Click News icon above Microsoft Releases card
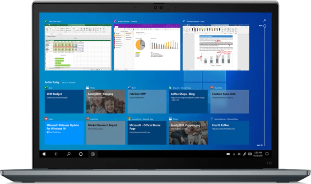Image resolution: width=311 pixels, height=184 pixels. pos(46,119)
